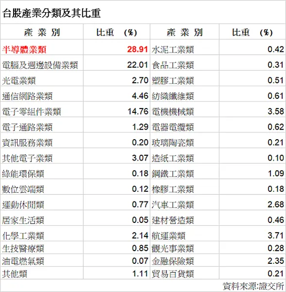Screen dimensions: 286x292
Task: Click the value 4.46
Action: click(x=140, y=96)
